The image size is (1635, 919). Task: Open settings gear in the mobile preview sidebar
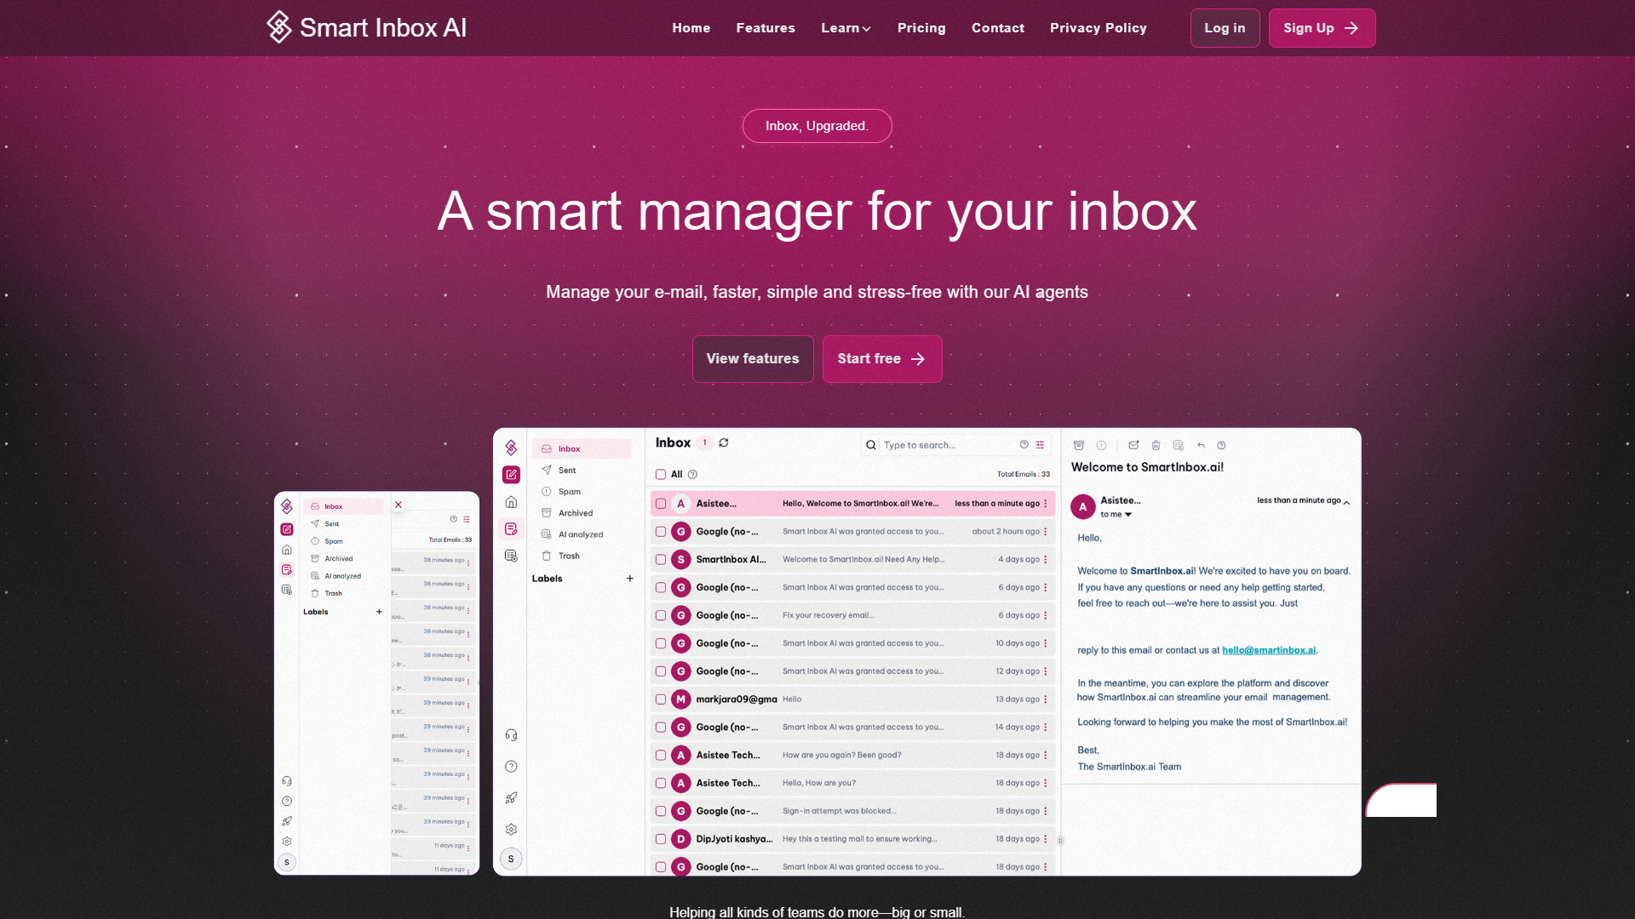coord(287,842)
